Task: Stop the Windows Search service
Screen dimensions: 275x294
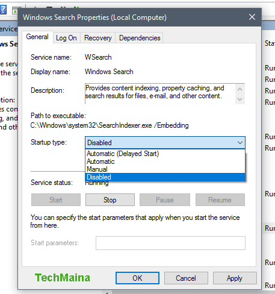Action: point(110,200)
